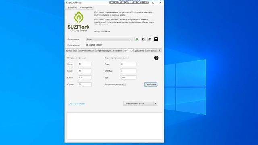Screen dimensions: 258x145
Task: Click the license date 08.10.2022 text
Action: (x=94, y=45)
